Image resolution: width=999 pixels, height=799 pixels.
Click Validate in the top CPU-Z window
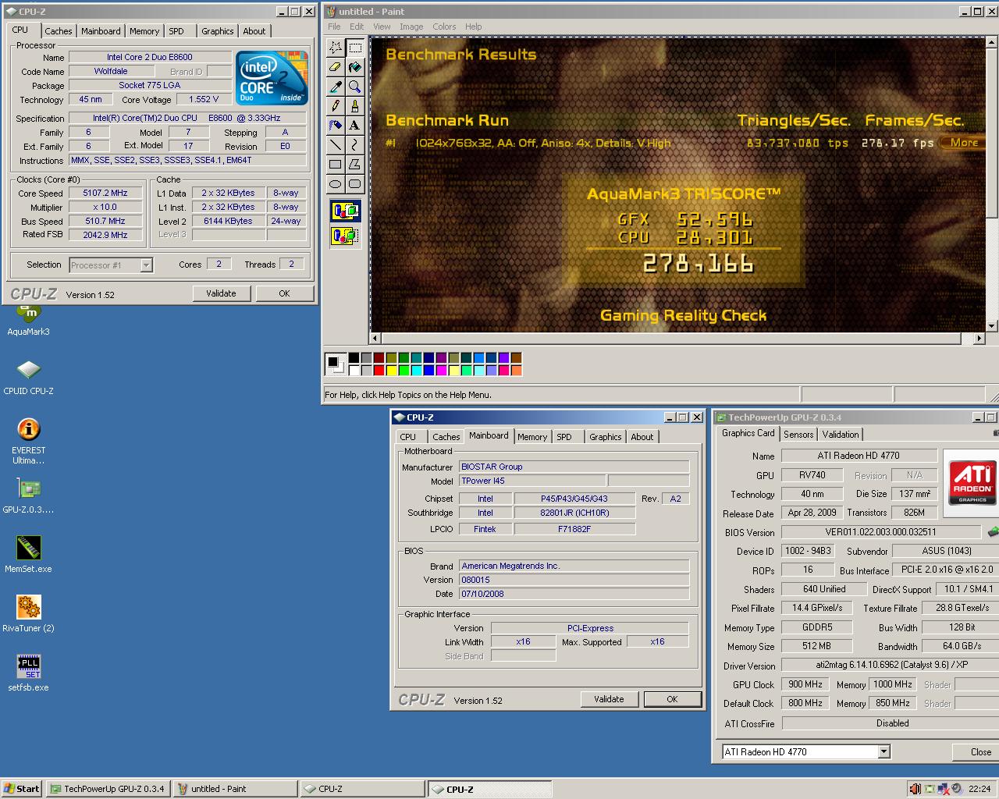221,293
